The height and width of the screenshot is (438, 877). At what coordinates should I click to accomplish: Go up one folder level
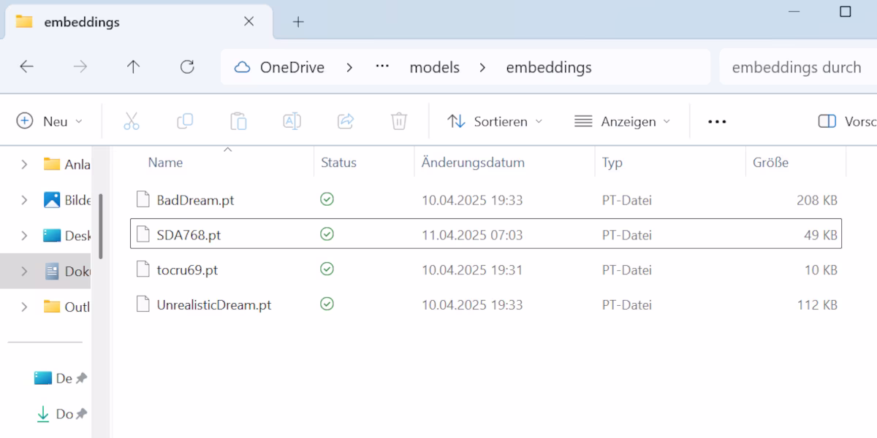coord(133,67)
